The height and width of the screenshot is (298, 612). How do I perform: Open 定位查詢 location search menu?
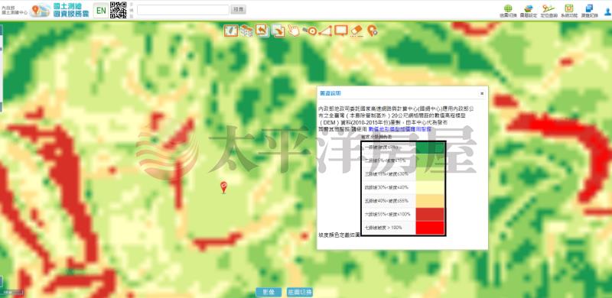pyautogui.click(x=549, y=11)
